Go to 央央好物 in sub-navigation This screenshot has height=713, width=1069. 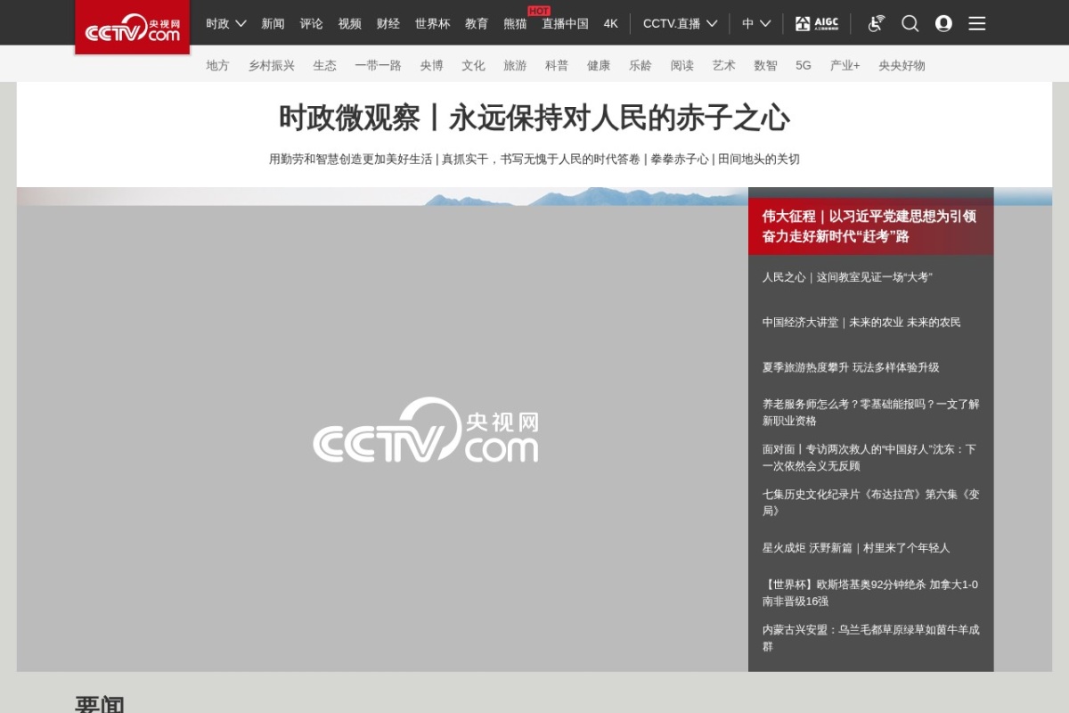[x=902, y=65]
